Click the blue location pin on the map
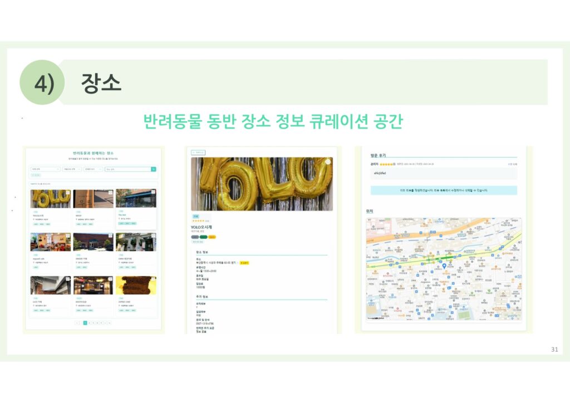Screen dimensions: 570x403 click(444, 267)
